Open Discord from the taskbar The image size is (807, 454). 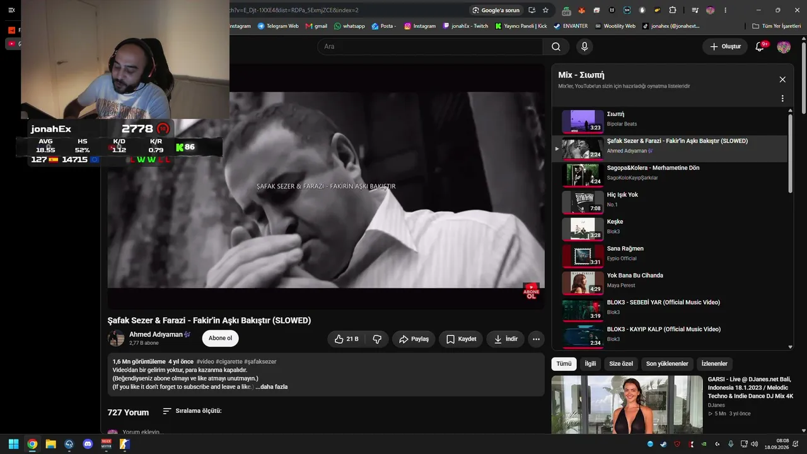[88, 444]
